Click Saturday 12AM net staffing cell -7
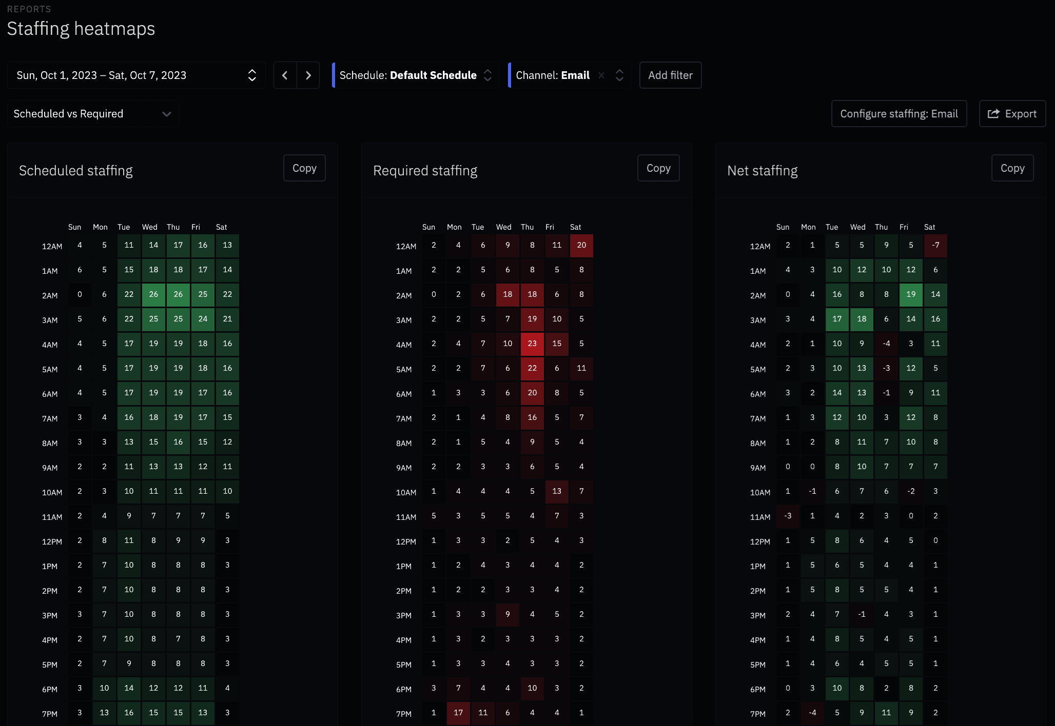 (935, 245)
